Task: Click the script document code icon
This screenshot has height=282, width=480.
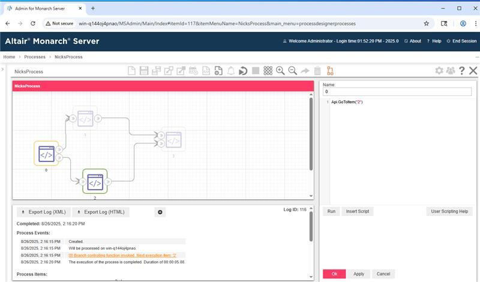Action: 206,71
